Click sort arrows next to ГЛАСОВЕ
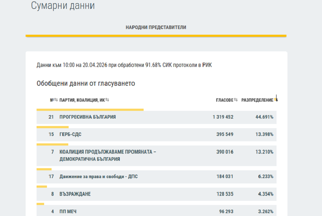This screenshot has width=322, height=216. coord(236,100)
